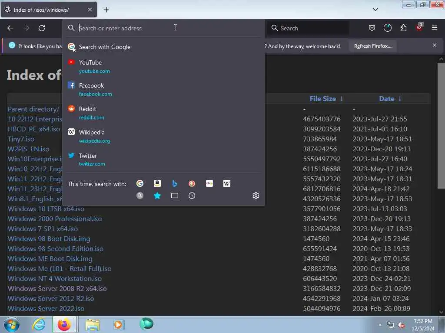Open Windows 7 SP1 x64.iso link

pyautogui.click(x=43, y=229)
